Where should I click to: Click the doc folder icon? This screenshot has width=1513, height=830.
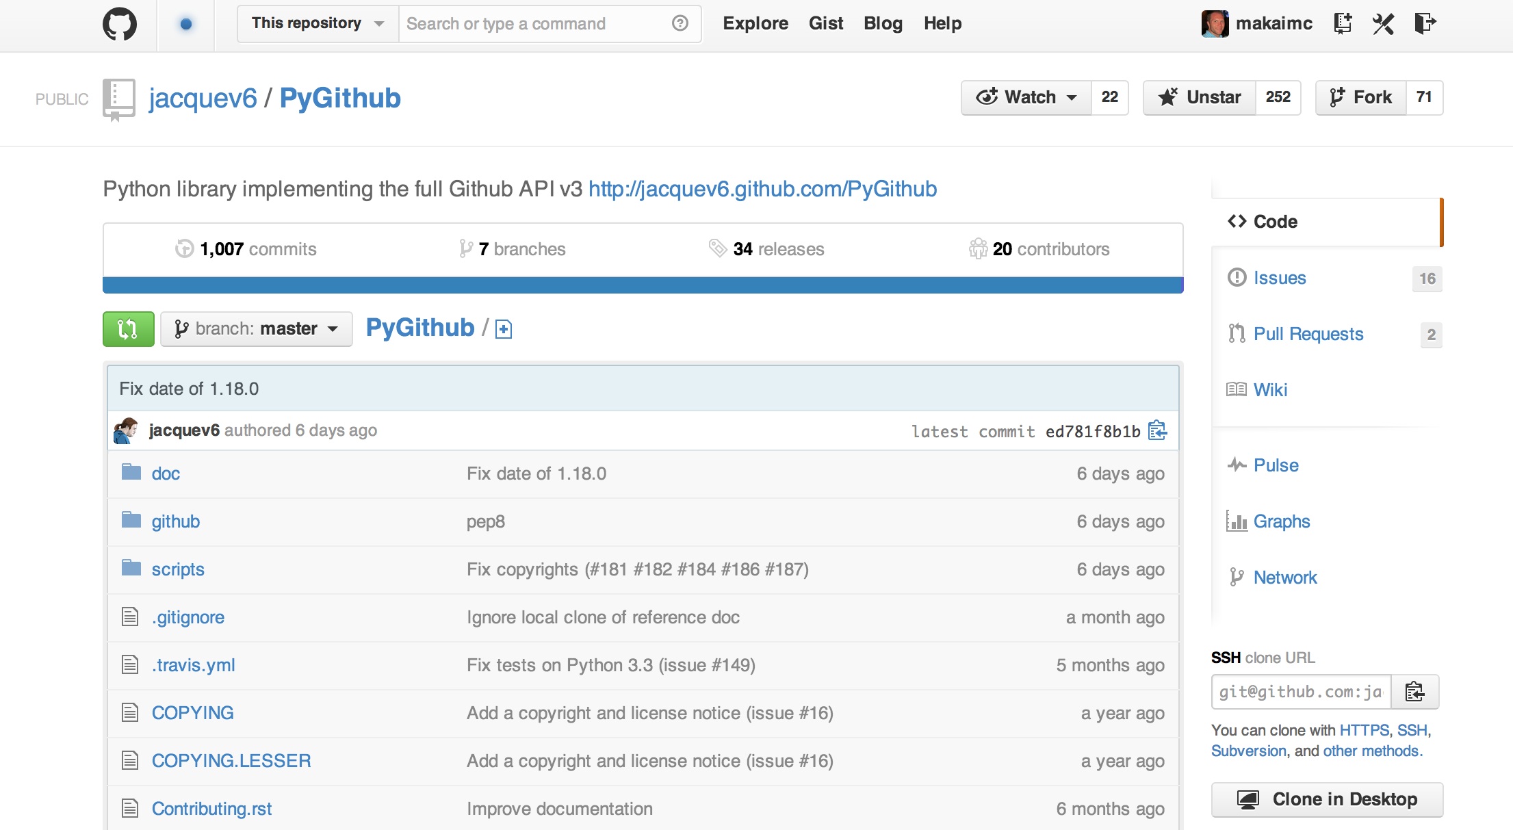(x=131, y=472)
